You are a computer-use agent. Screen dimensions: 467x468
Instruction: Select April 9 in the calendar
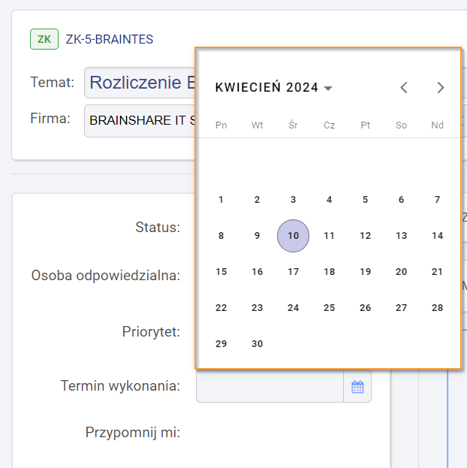point(258,235)
